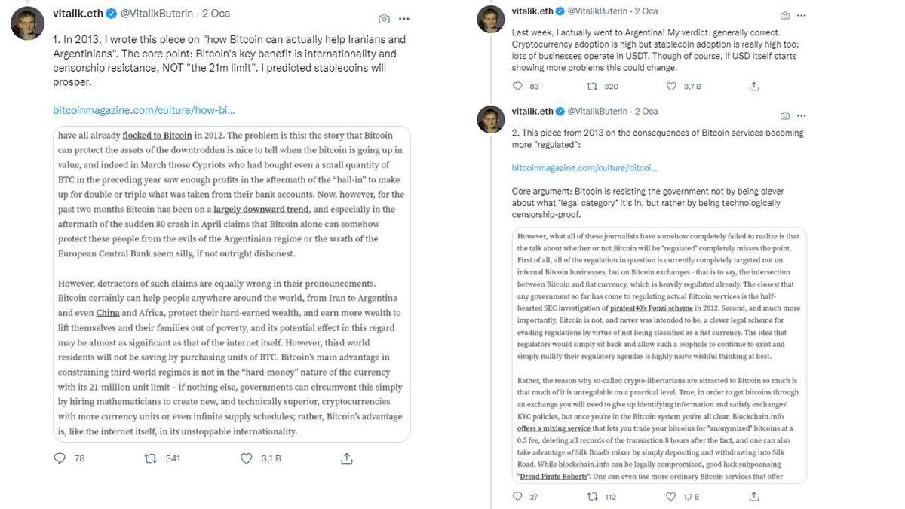The image size is (905, 509).
Task: Open more options on the Argentina tweet
Action: pyautogui.click(x=802, y=15)
